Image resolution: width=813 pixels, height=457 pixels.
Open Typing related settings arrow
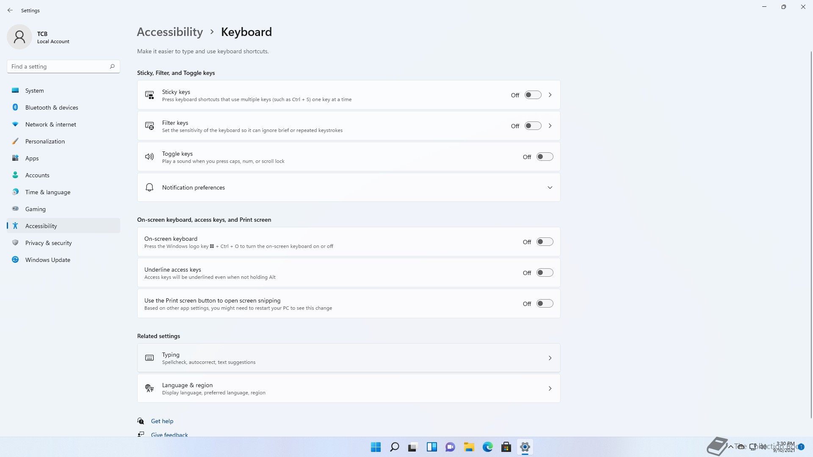click(550, 358)
